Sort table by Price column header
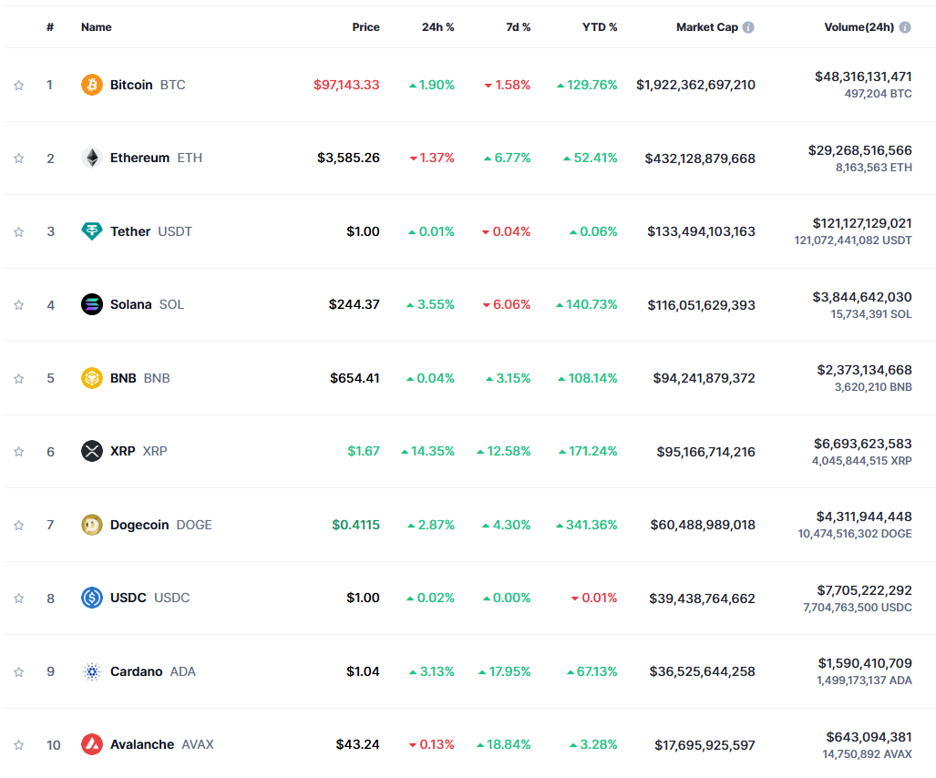 [365, 27]
